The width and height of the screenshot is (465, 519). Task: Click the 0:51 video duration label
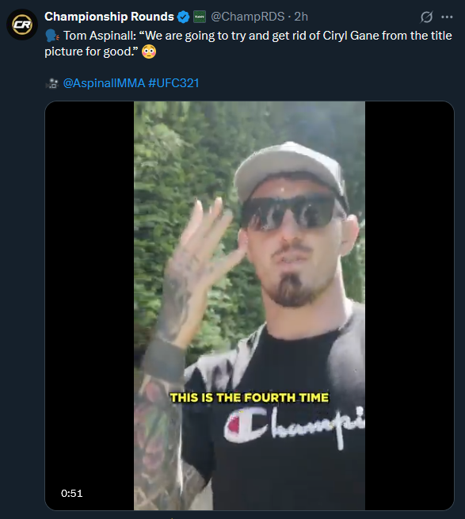72,493
